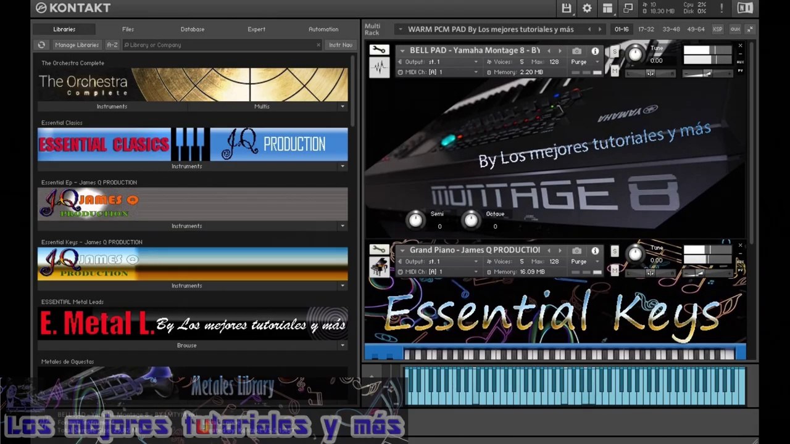Image resolution: width=790 pixels, height=444 pixels.
Task: Open Grand Piano MIDI channel dropdown
Action: (x=476, y=272)
